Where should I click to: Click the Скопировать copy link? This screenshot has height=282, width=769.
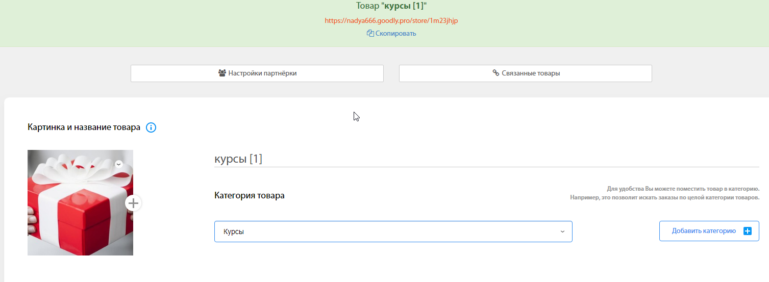click(x=391, y=34)
